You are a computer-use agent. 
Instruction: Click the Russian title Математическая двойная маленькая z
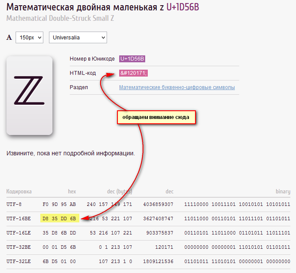(85, 7)
